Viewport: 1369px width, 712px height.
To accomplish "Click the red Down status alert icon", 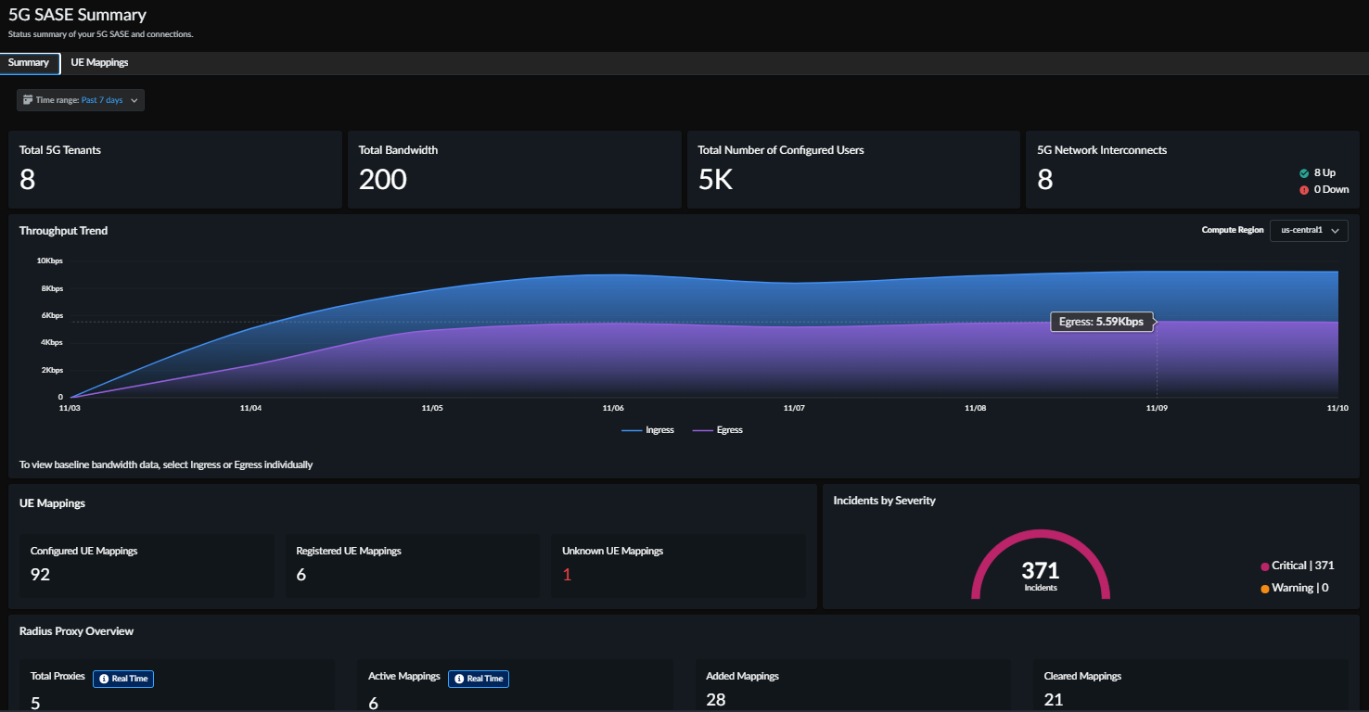I will coord(1304,190).
